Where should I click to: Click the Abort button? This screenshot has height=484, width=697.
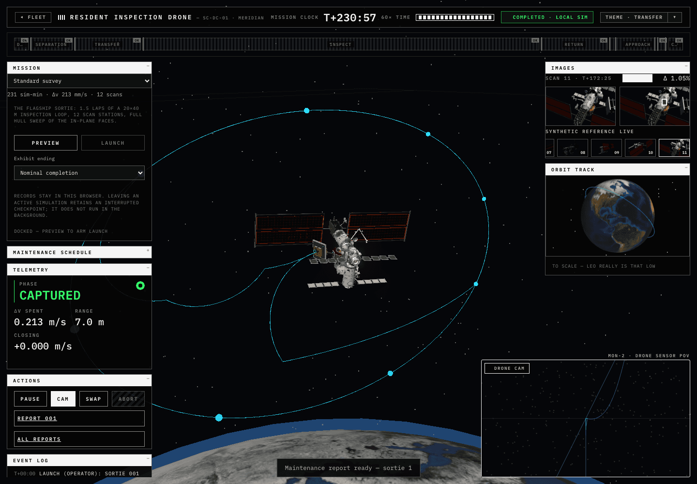pyautogui.click(x=128, y=399)
